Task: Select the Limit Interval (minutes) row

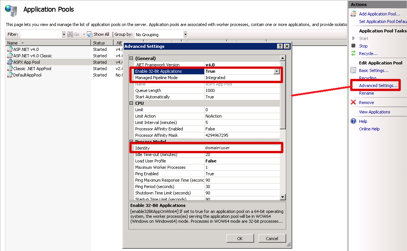Action: pyautogui.click(x=207, y=122)
